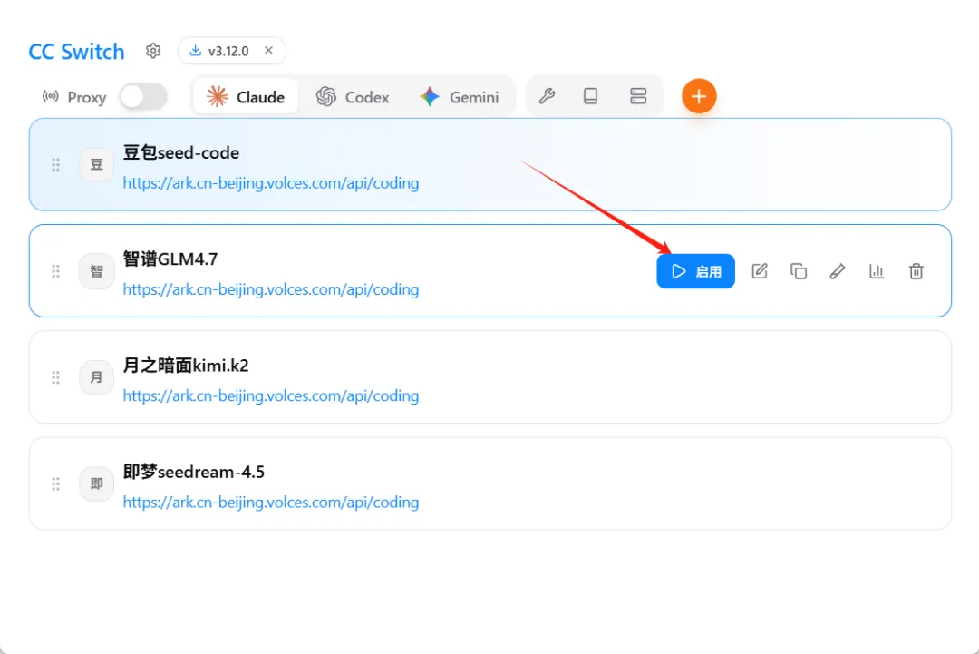Screen dimensions: 979x654
Task: Open settings via the gear icon
Action: pos(153,51)
